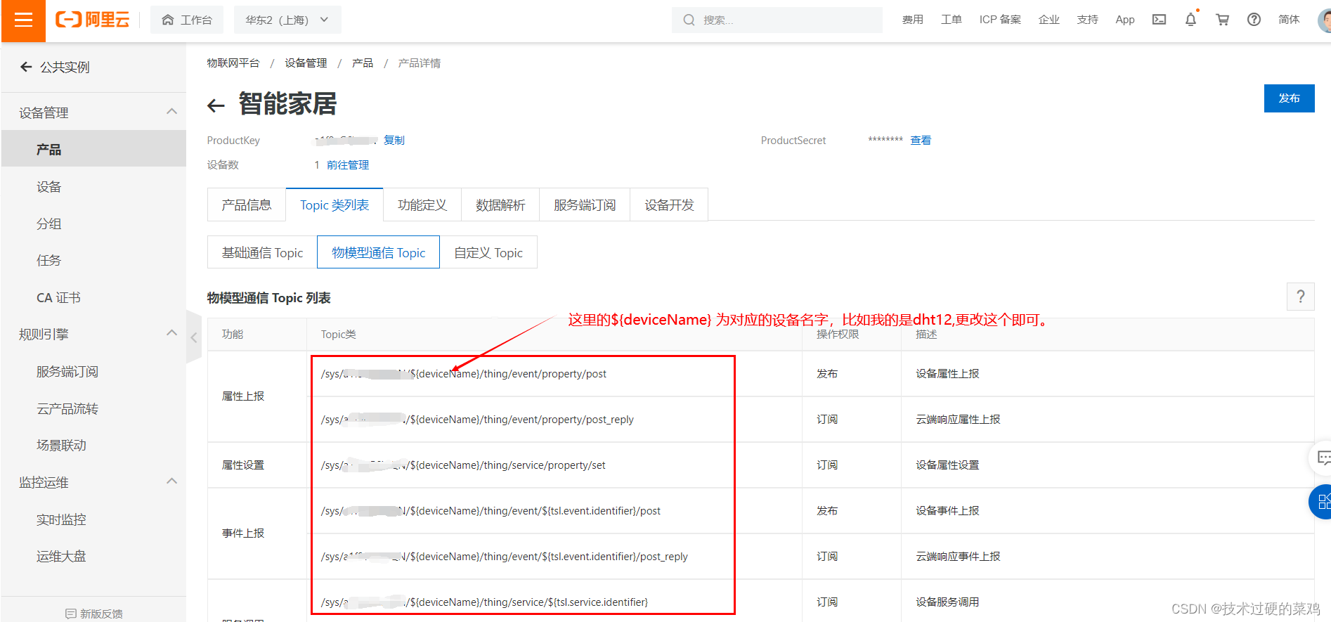1331x622 pixels.
Task: Focus the top search field
Action: (777, 20)
